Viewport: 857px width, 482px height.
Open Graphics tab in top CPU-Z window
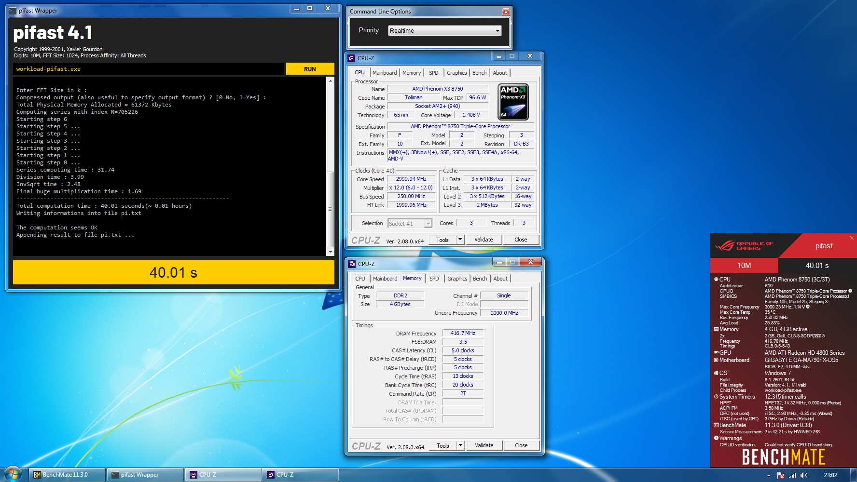(x=456, y=73)
